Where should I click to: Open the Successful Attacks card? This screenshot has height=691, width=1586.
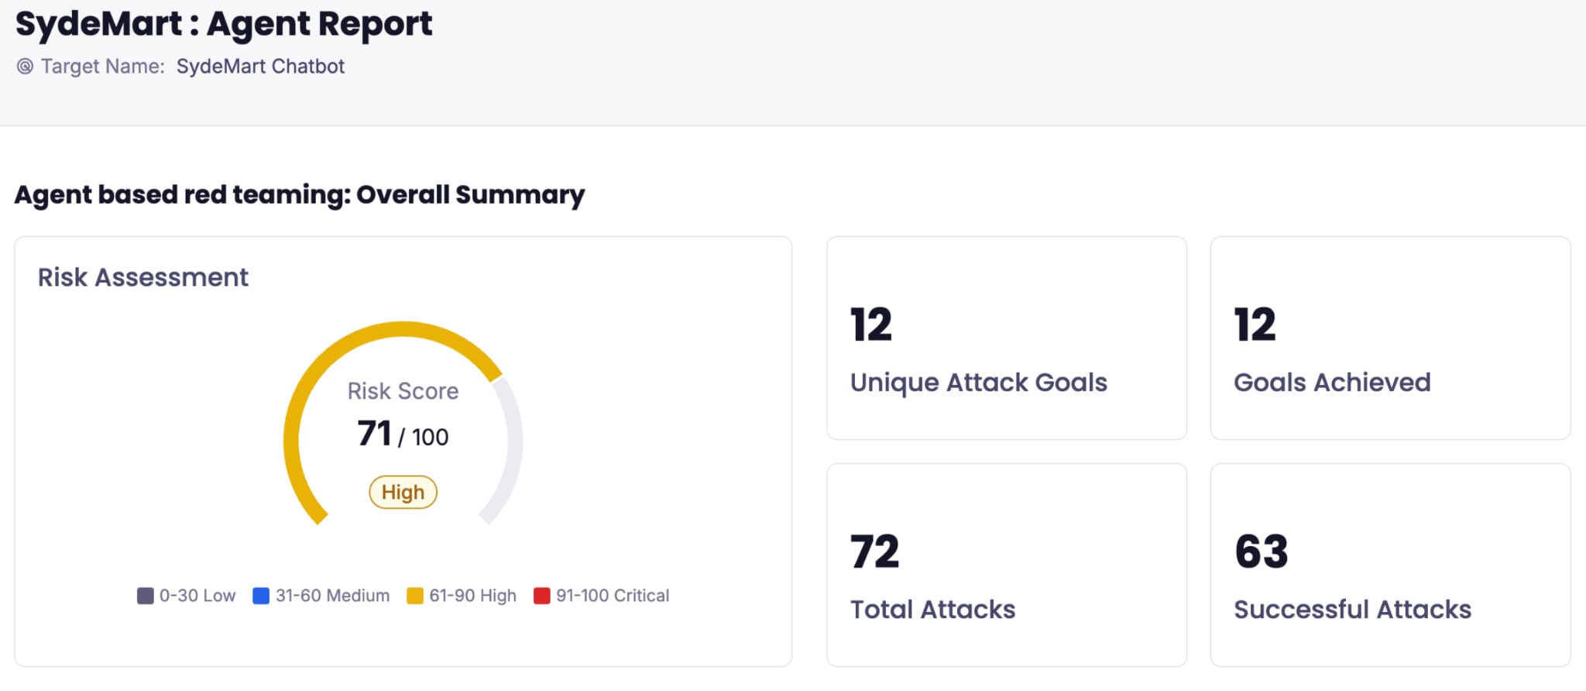(1390, 565)
